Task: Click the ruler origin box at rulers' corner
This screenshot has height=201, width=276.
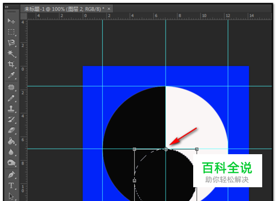Action: [x=24, y=16]
